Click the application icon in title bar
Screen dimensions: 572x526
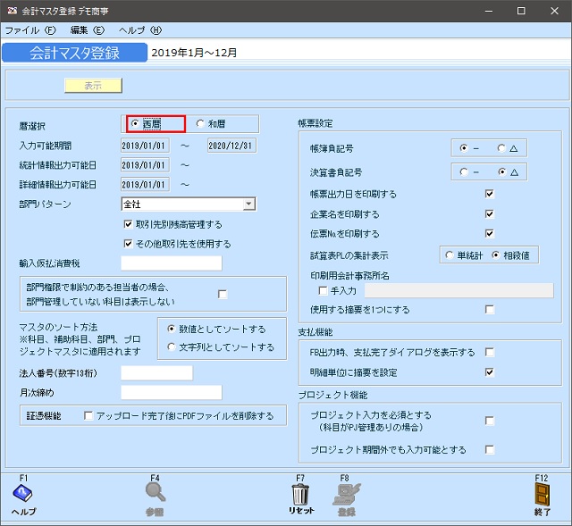[x=12, y=11]
